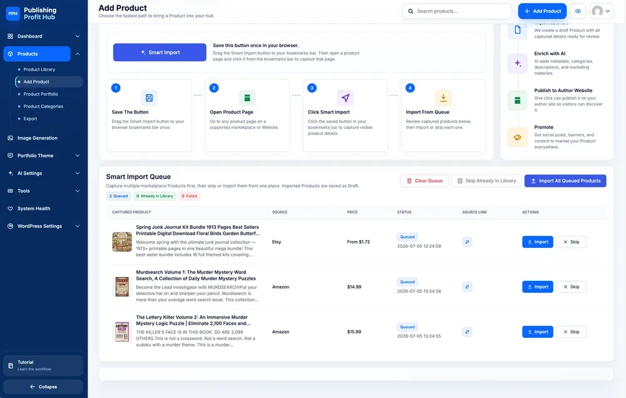Click the Dashboard grid icon
This screenshot has height=398, width=626.
pyautogui.click(x=11, y=36)
